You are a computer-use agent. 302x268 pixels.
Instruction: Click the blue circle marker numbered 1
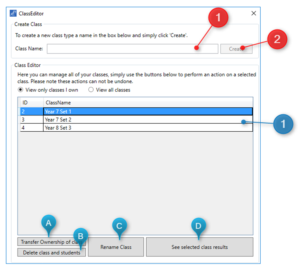[x=282, y=123]
